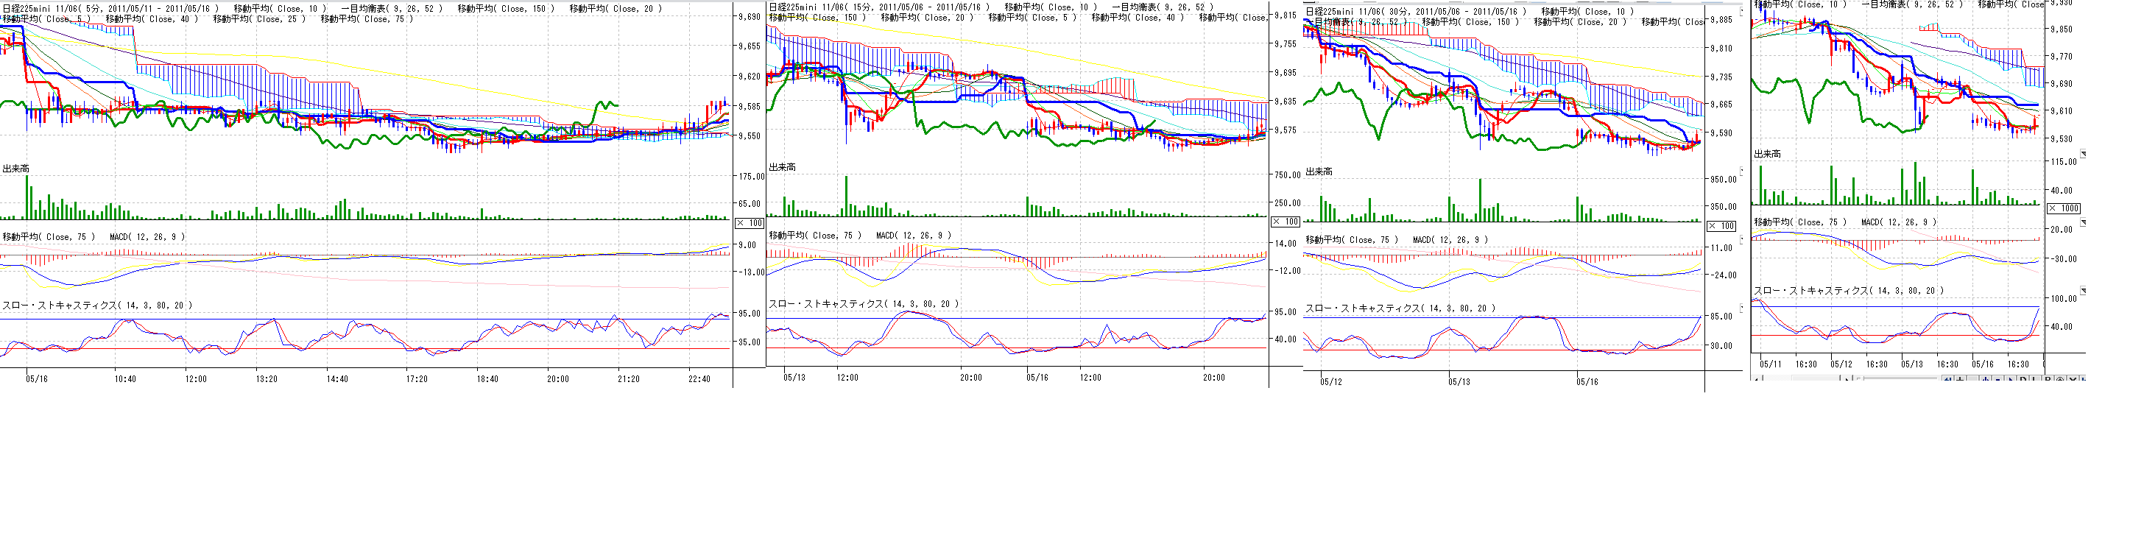Click ×100 scale box on 30-minute chart
Viewport: 2144px width, 533px height.
coord(1721,226)
